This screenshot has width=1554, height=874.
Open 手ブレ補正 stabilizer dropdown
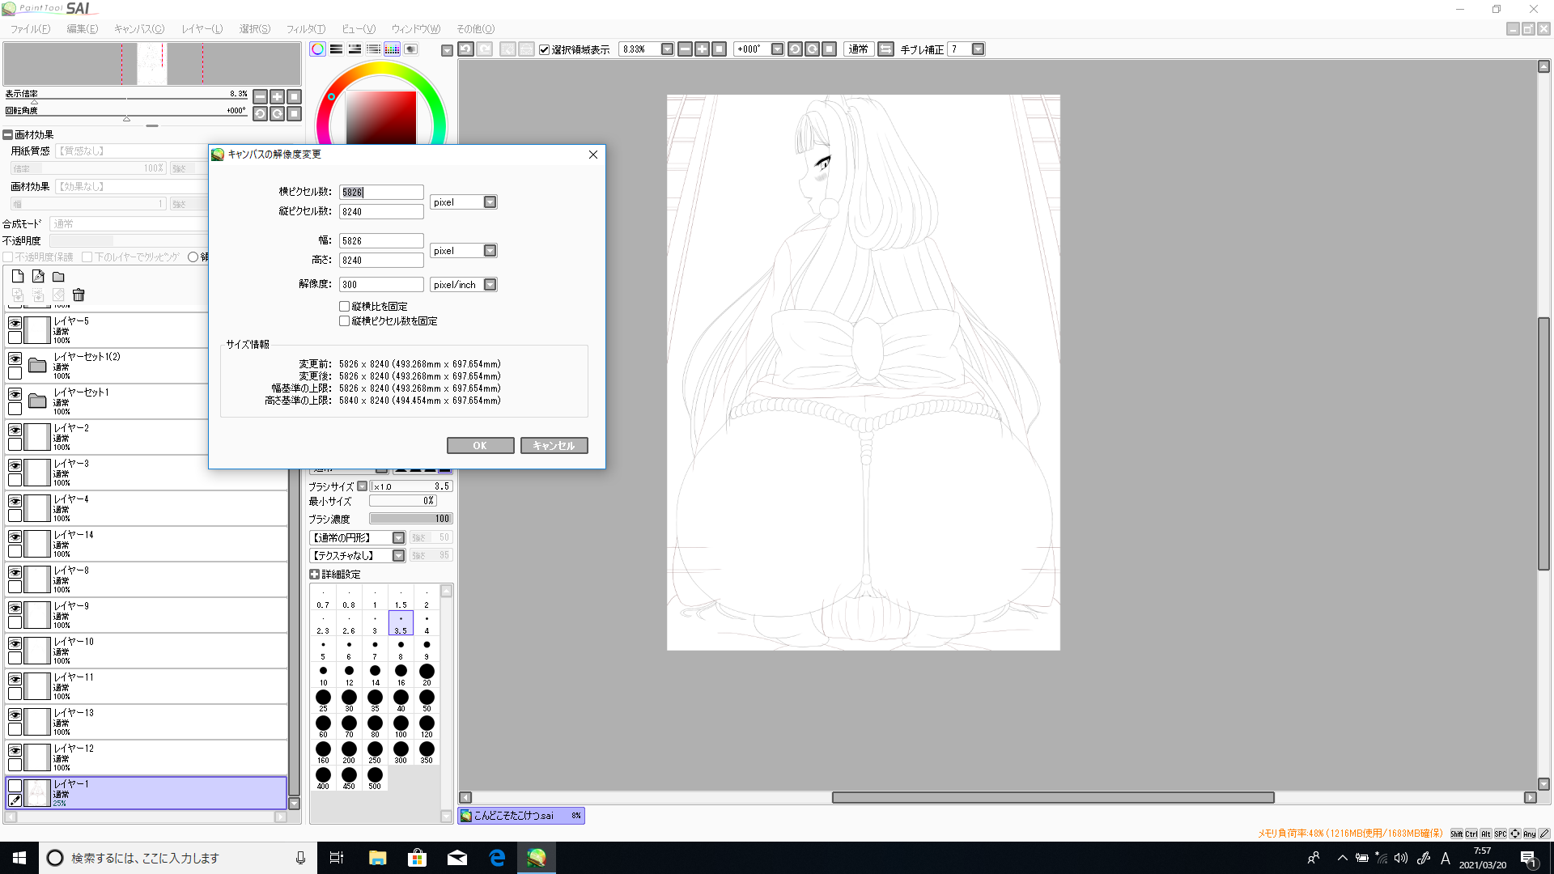pos(978,49)
